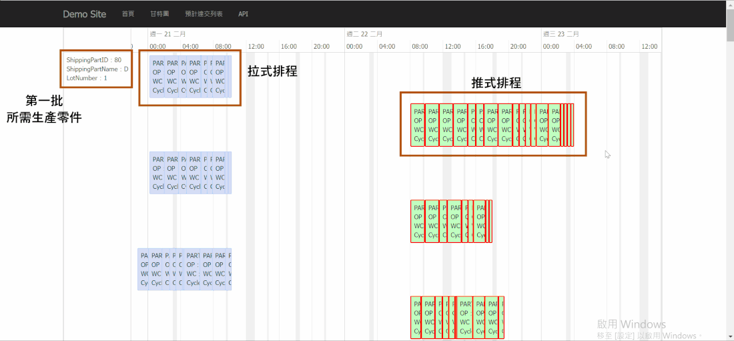Image resolution: width=734 pixels, height=341 pixels.
Task: Open the 首頁 navigation item
Action: (128, 14)
